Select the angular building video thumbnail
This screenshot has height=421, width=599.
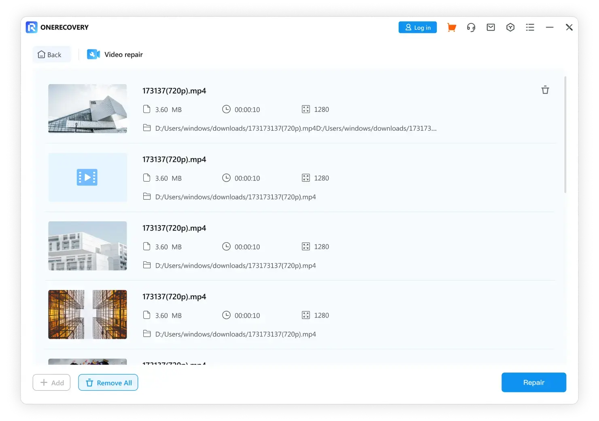pyautogui.click(x=87, y=108)
